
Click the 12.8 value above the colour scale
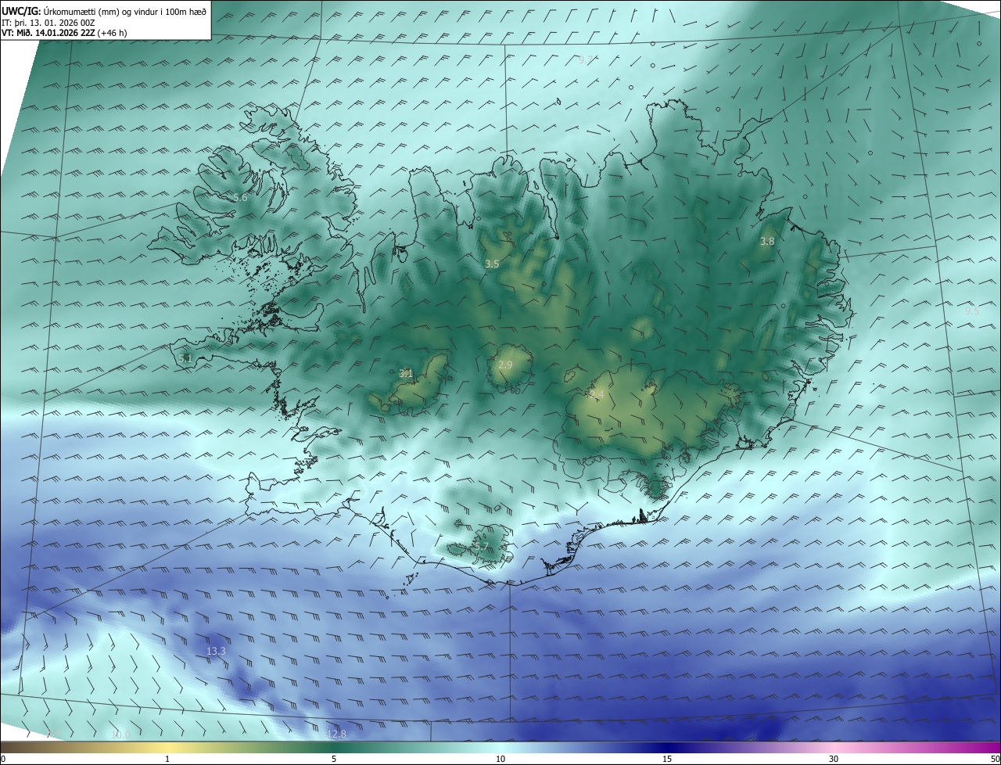(336, 734)
